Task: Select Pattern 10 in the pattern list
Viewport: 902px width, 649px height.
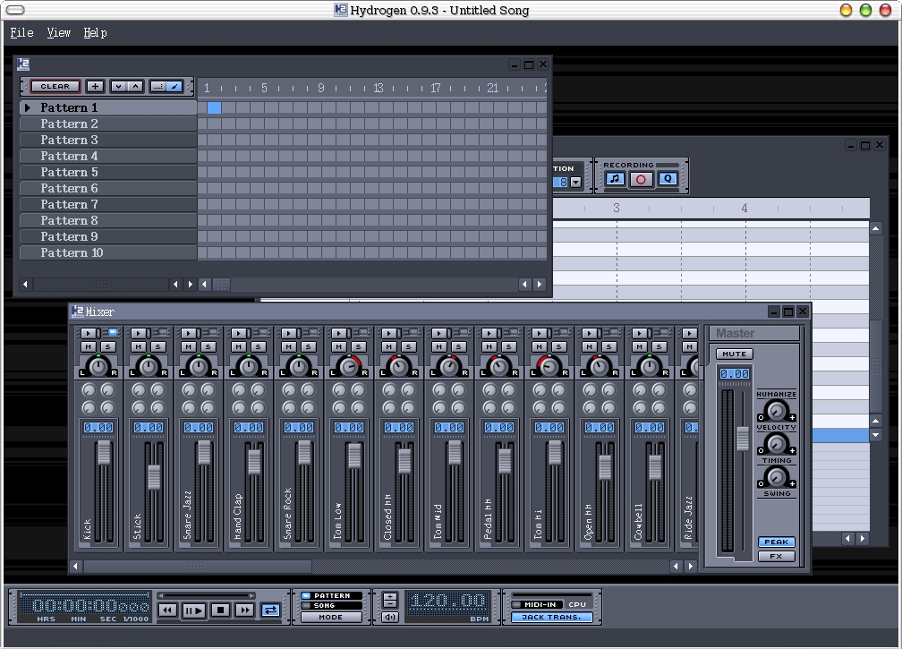Action: 109,252
